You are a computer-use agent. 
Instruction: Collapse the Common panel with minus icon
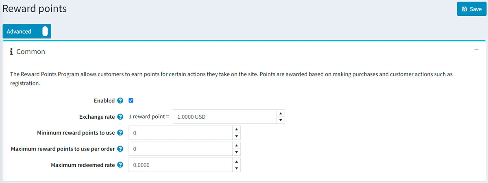476,49
